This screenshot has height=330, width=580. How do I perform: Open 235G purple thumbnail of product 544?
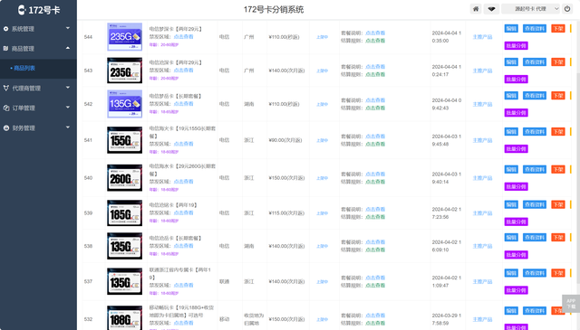coord(125,36)
